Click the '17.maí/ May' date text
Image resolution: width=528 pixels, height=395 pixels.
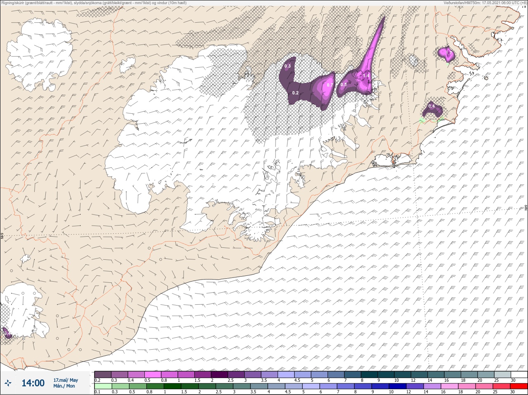(66, 380)
